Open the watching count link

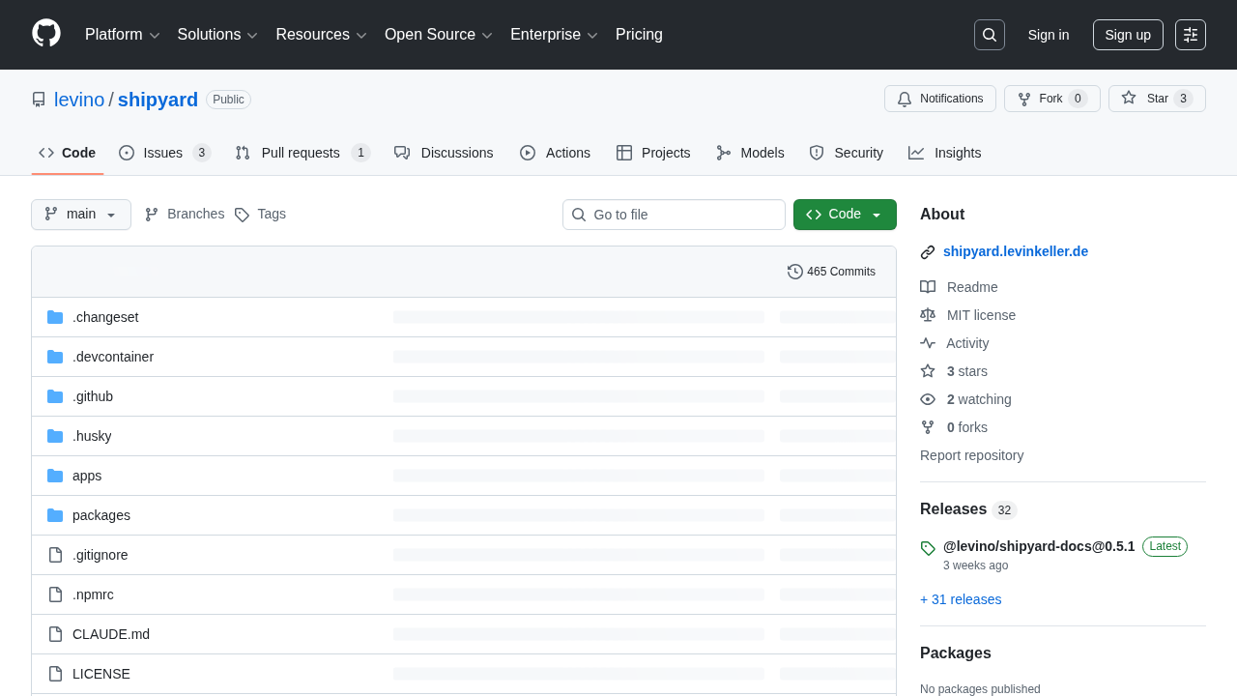978,399
